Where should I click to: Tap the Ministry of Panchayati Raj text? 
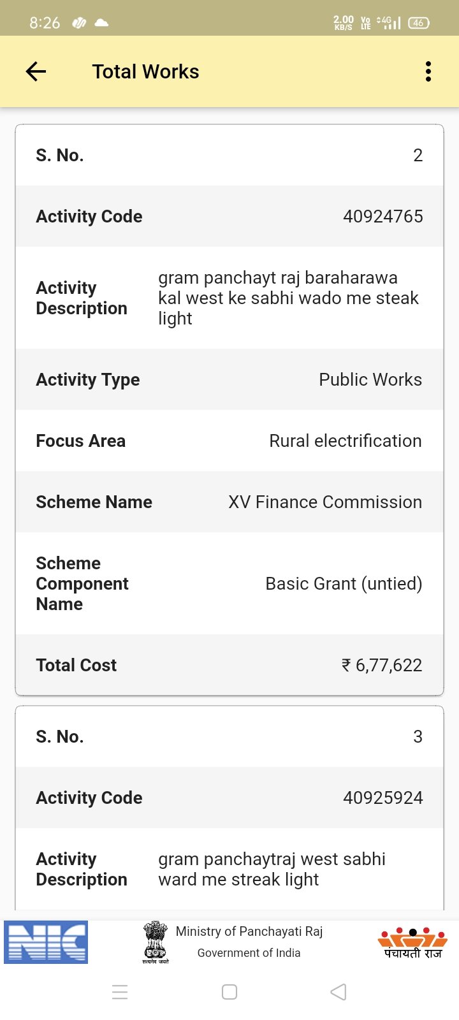(x=249, y=931)
